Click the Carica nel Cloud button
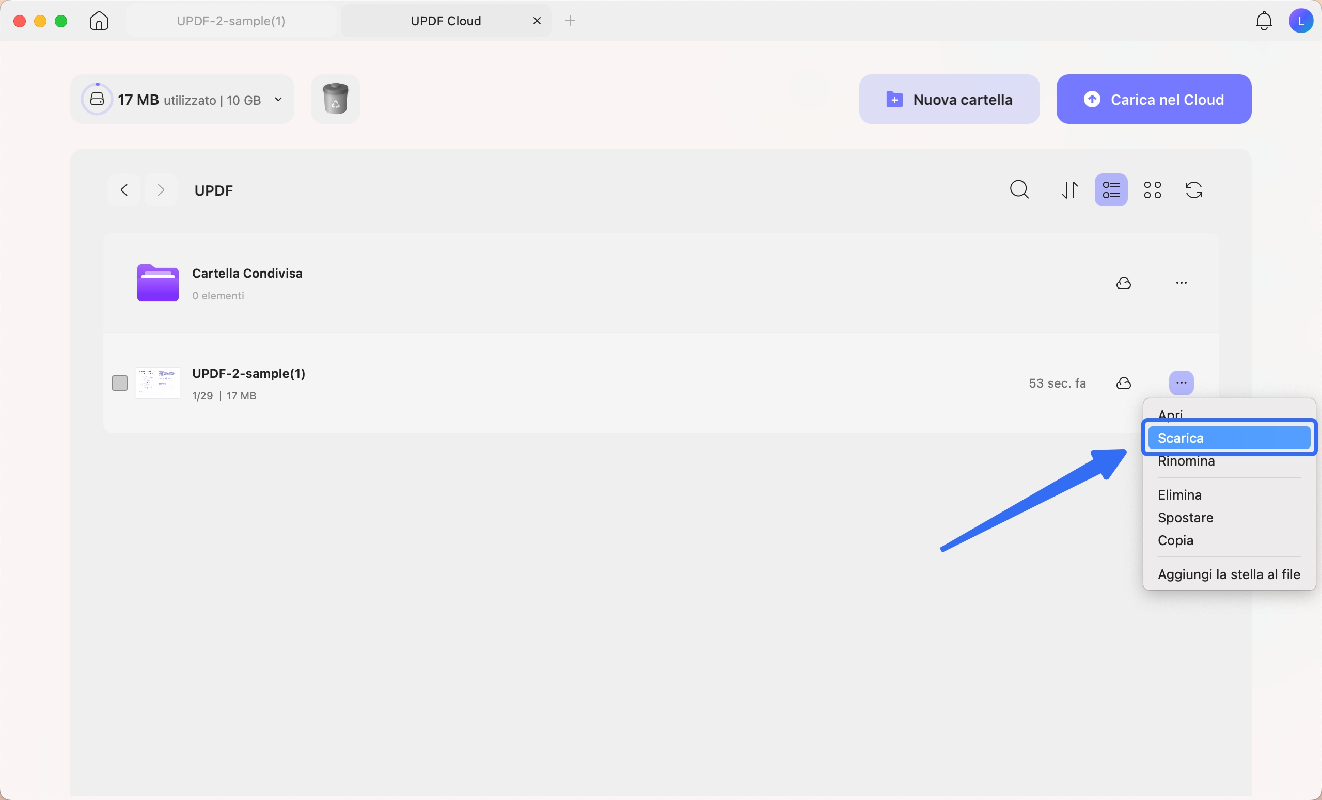The image size is (1322, 800). (x=1154, y=99)
